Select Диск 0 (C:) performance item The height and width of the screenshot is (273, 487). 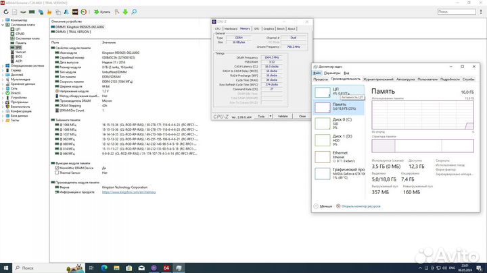coord(339,123)
